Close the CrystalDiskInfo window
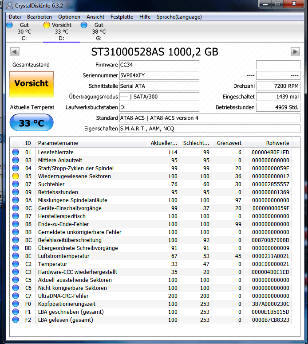The width and height of the screenshot is (308, 344). point(294,4)
